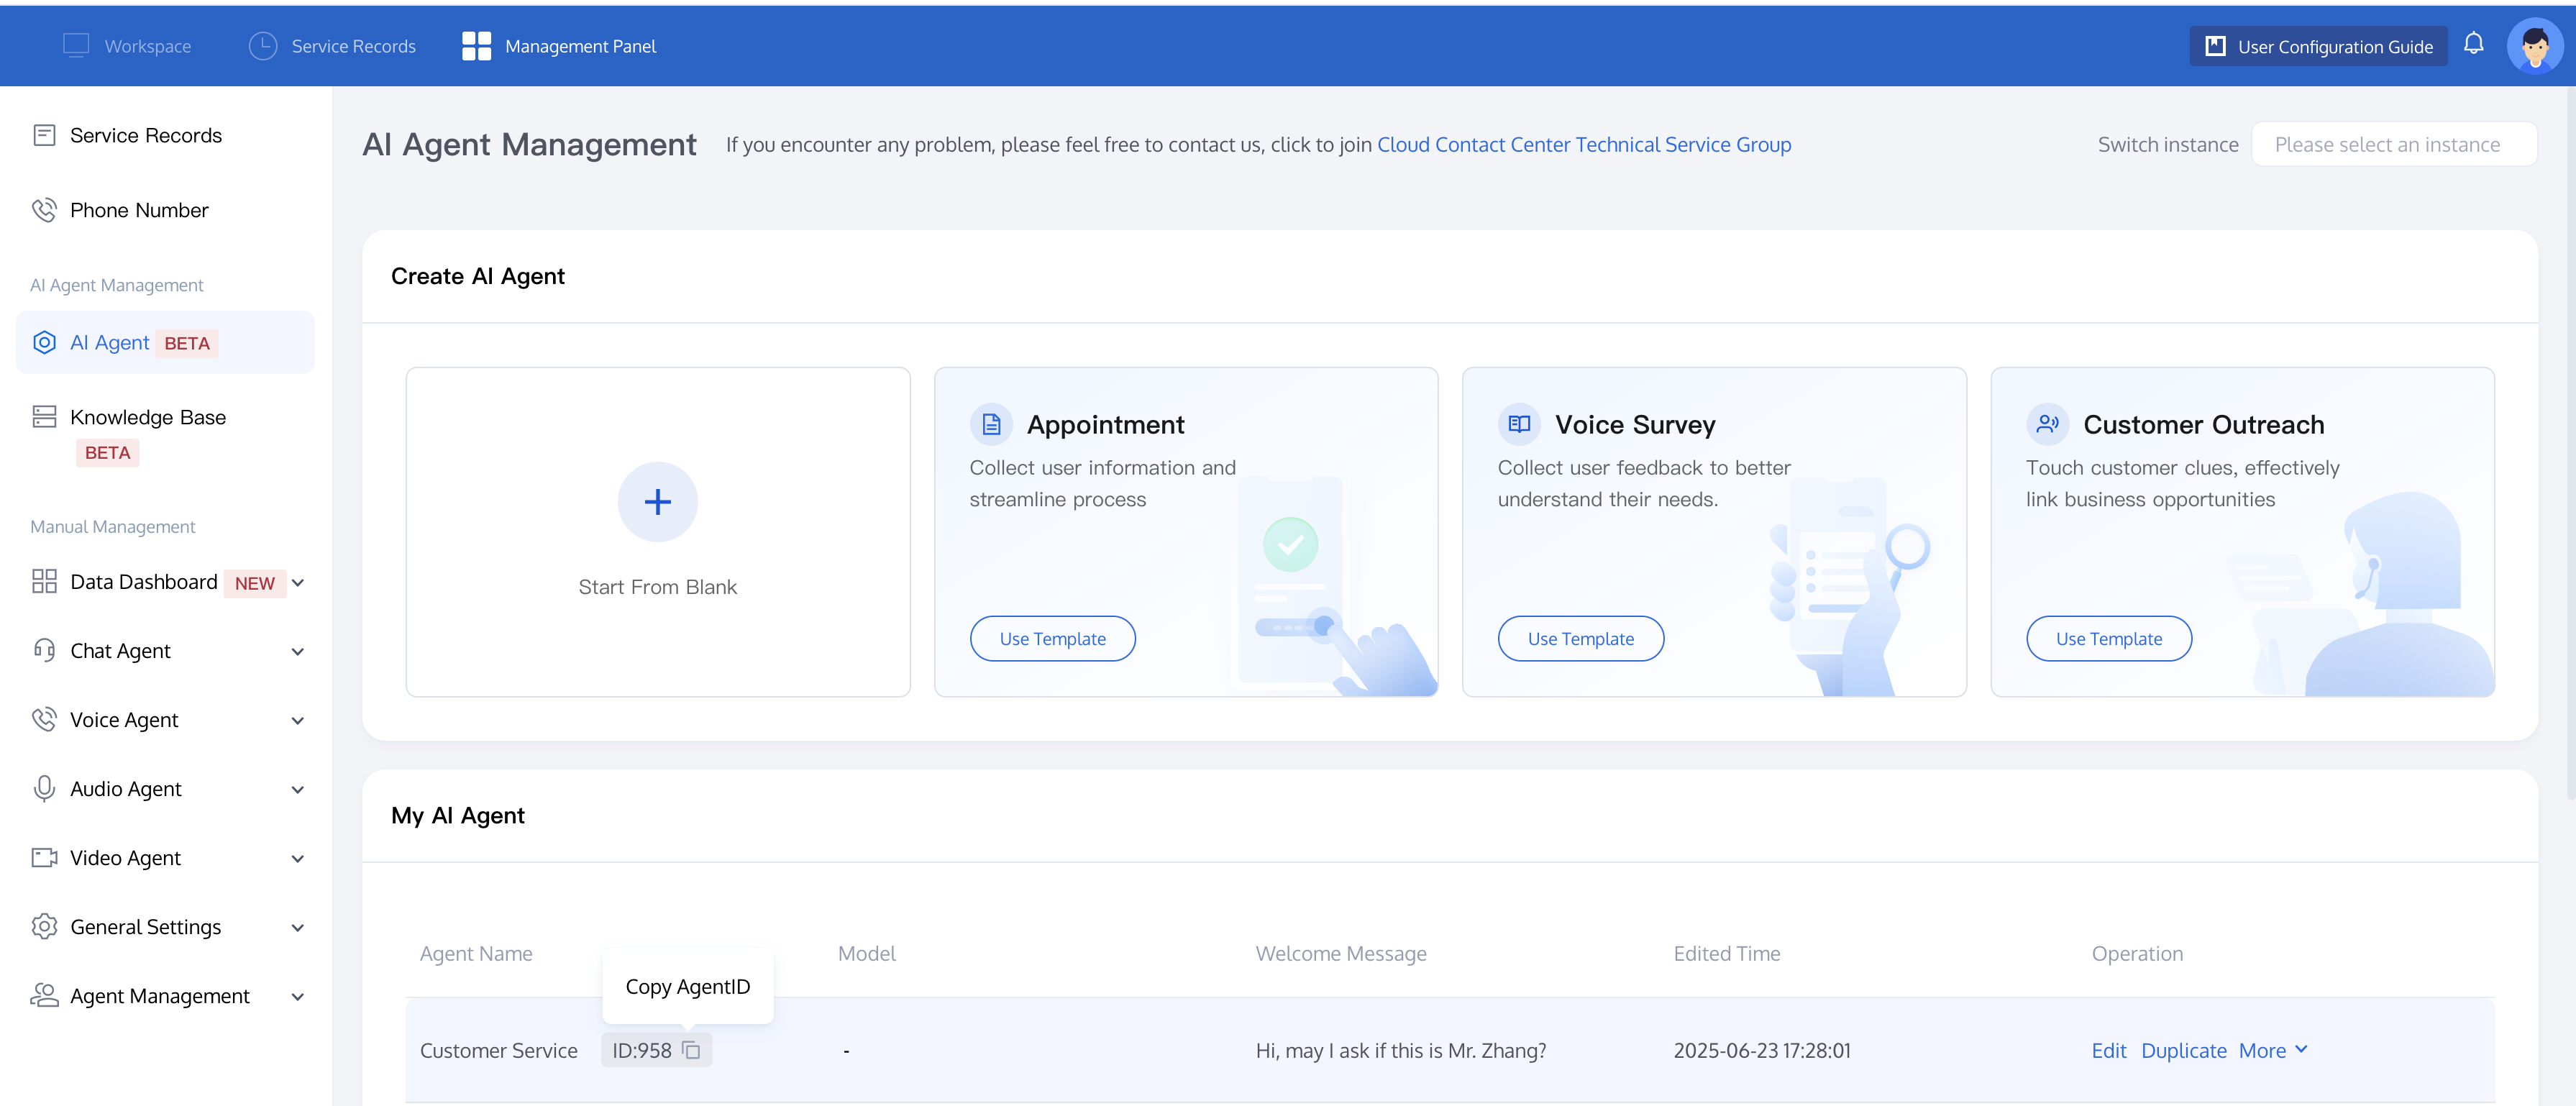This screenshot has width=2576, height=1106.
Task: Click the plus icon to start blank
Action: coord(657,502)
